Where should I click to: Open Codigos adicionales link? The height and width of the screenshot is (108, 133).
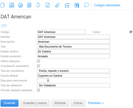(107, 5)
